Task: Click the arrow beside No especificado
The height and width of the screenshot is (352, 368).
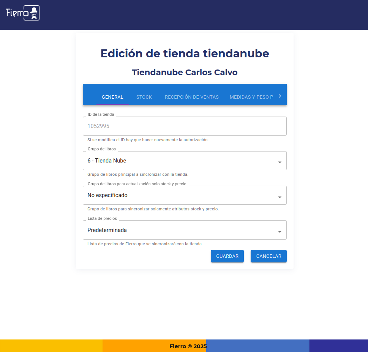Action: (x=280, y=197)
